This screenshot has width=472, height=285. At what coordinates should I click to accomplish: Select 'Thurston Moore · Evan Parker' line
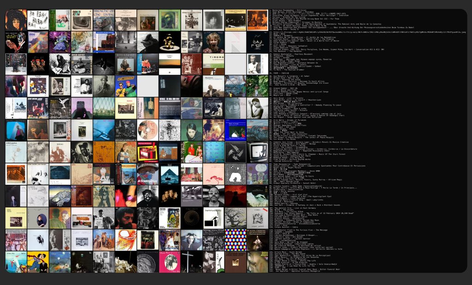coord(301,39)
